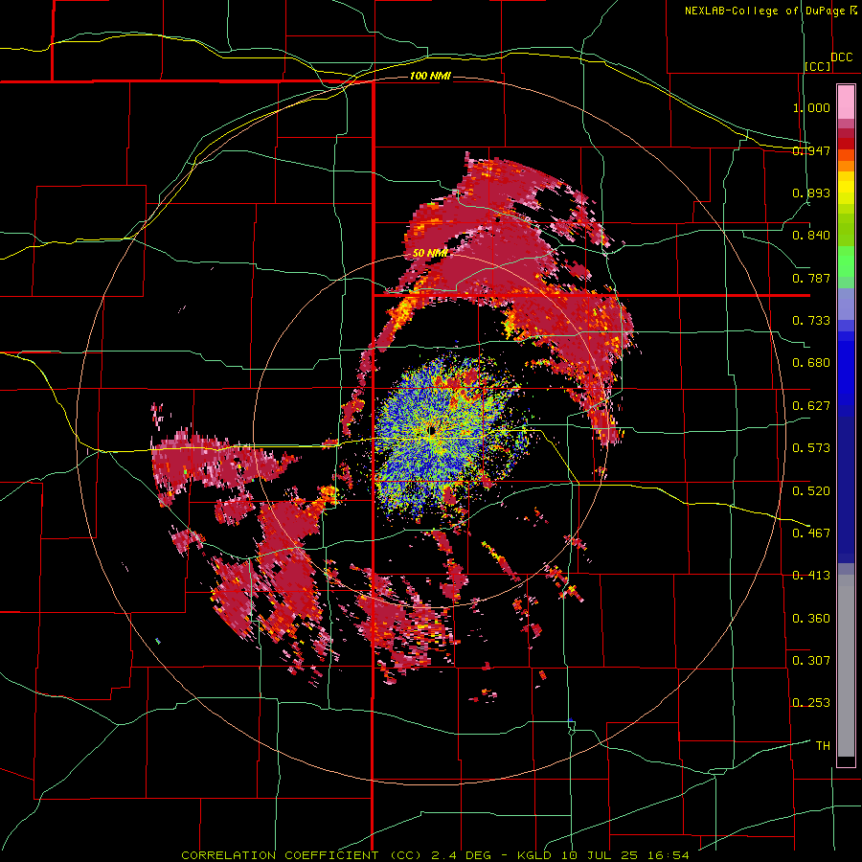Click the 0.413 scale value

(x=811, y=575)
